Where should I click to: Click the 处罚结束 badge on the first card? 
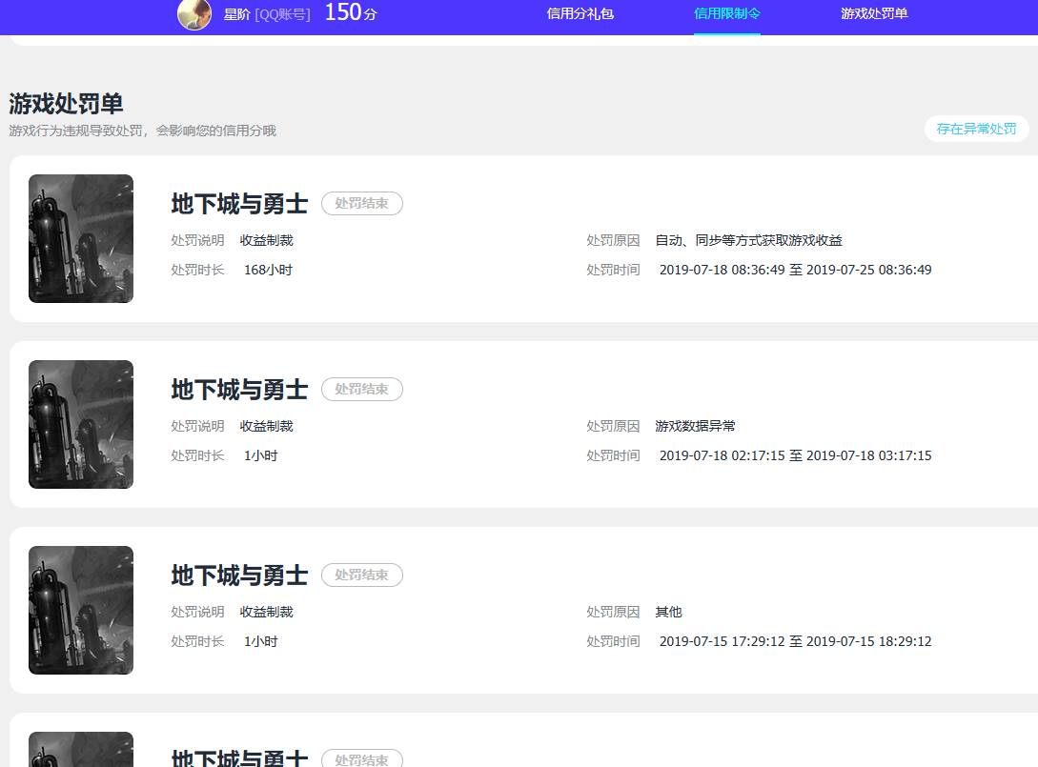point(361,203)
